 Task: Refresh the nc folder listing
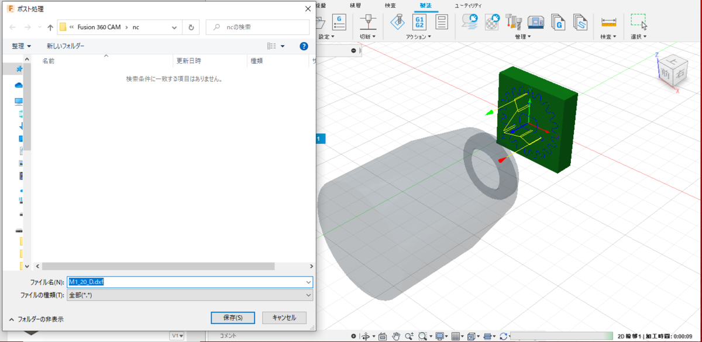click(191, 27)
